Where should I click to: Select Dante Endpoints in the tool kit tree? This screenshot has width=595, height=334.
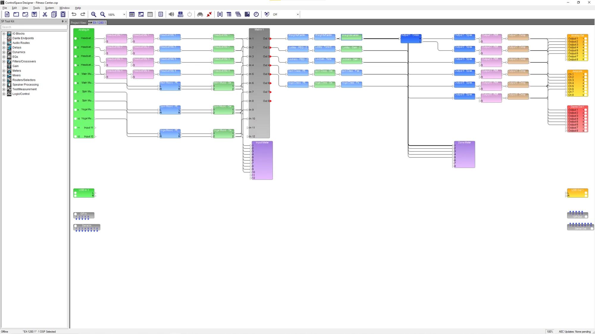23,38
